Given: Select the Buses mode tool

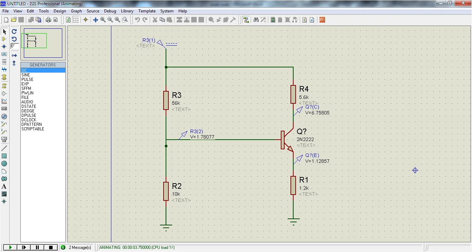Looking at the screenshot, I should (4, 69).
